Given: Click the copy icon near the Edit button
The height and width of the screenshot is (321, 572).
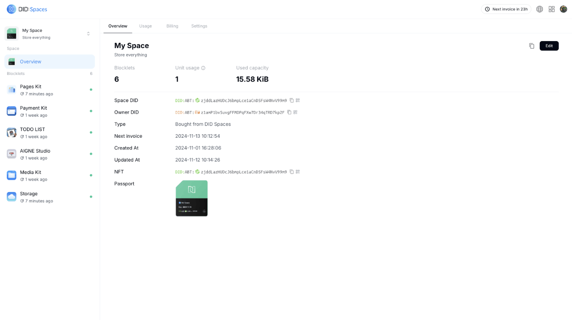Looking at the screenshot, I should 531,45.
